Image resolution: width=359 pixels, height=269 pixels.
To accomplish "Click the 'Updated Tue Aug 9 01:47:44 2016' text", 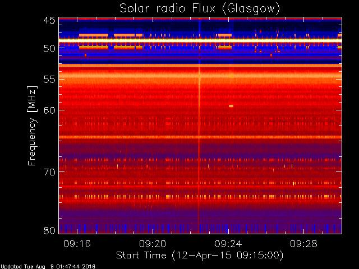I will tap(48, 267).
